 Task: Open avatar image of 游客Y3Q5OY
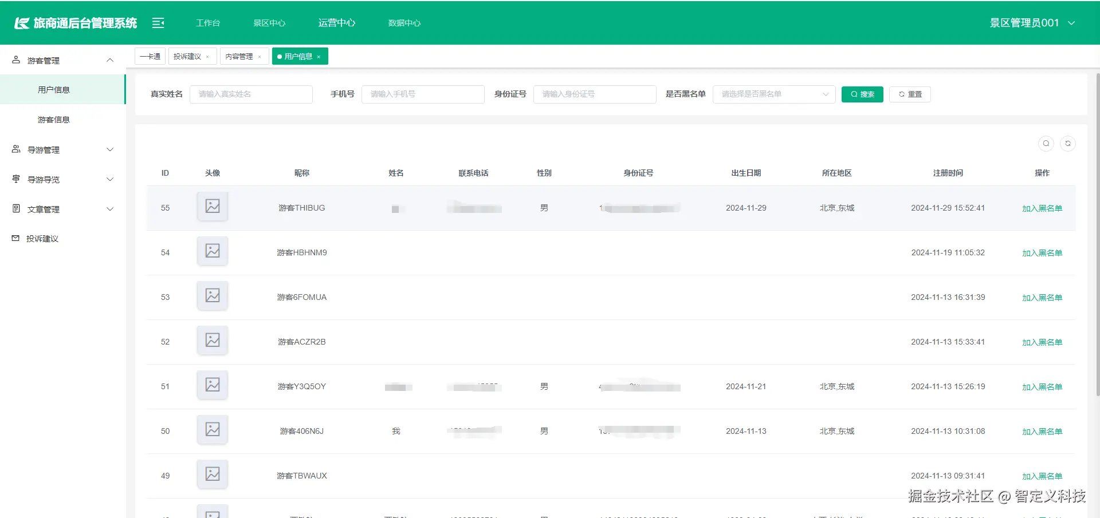213,385
